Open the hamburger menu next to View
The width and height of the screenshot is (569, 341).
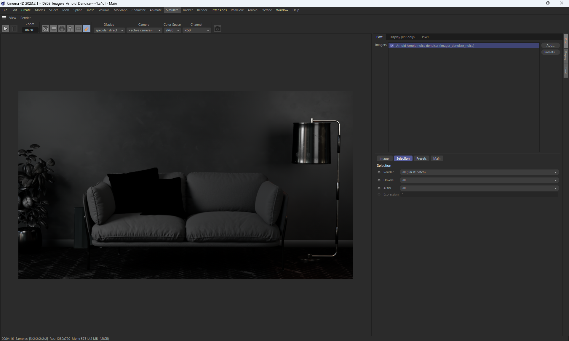click(x=4, y=18)
